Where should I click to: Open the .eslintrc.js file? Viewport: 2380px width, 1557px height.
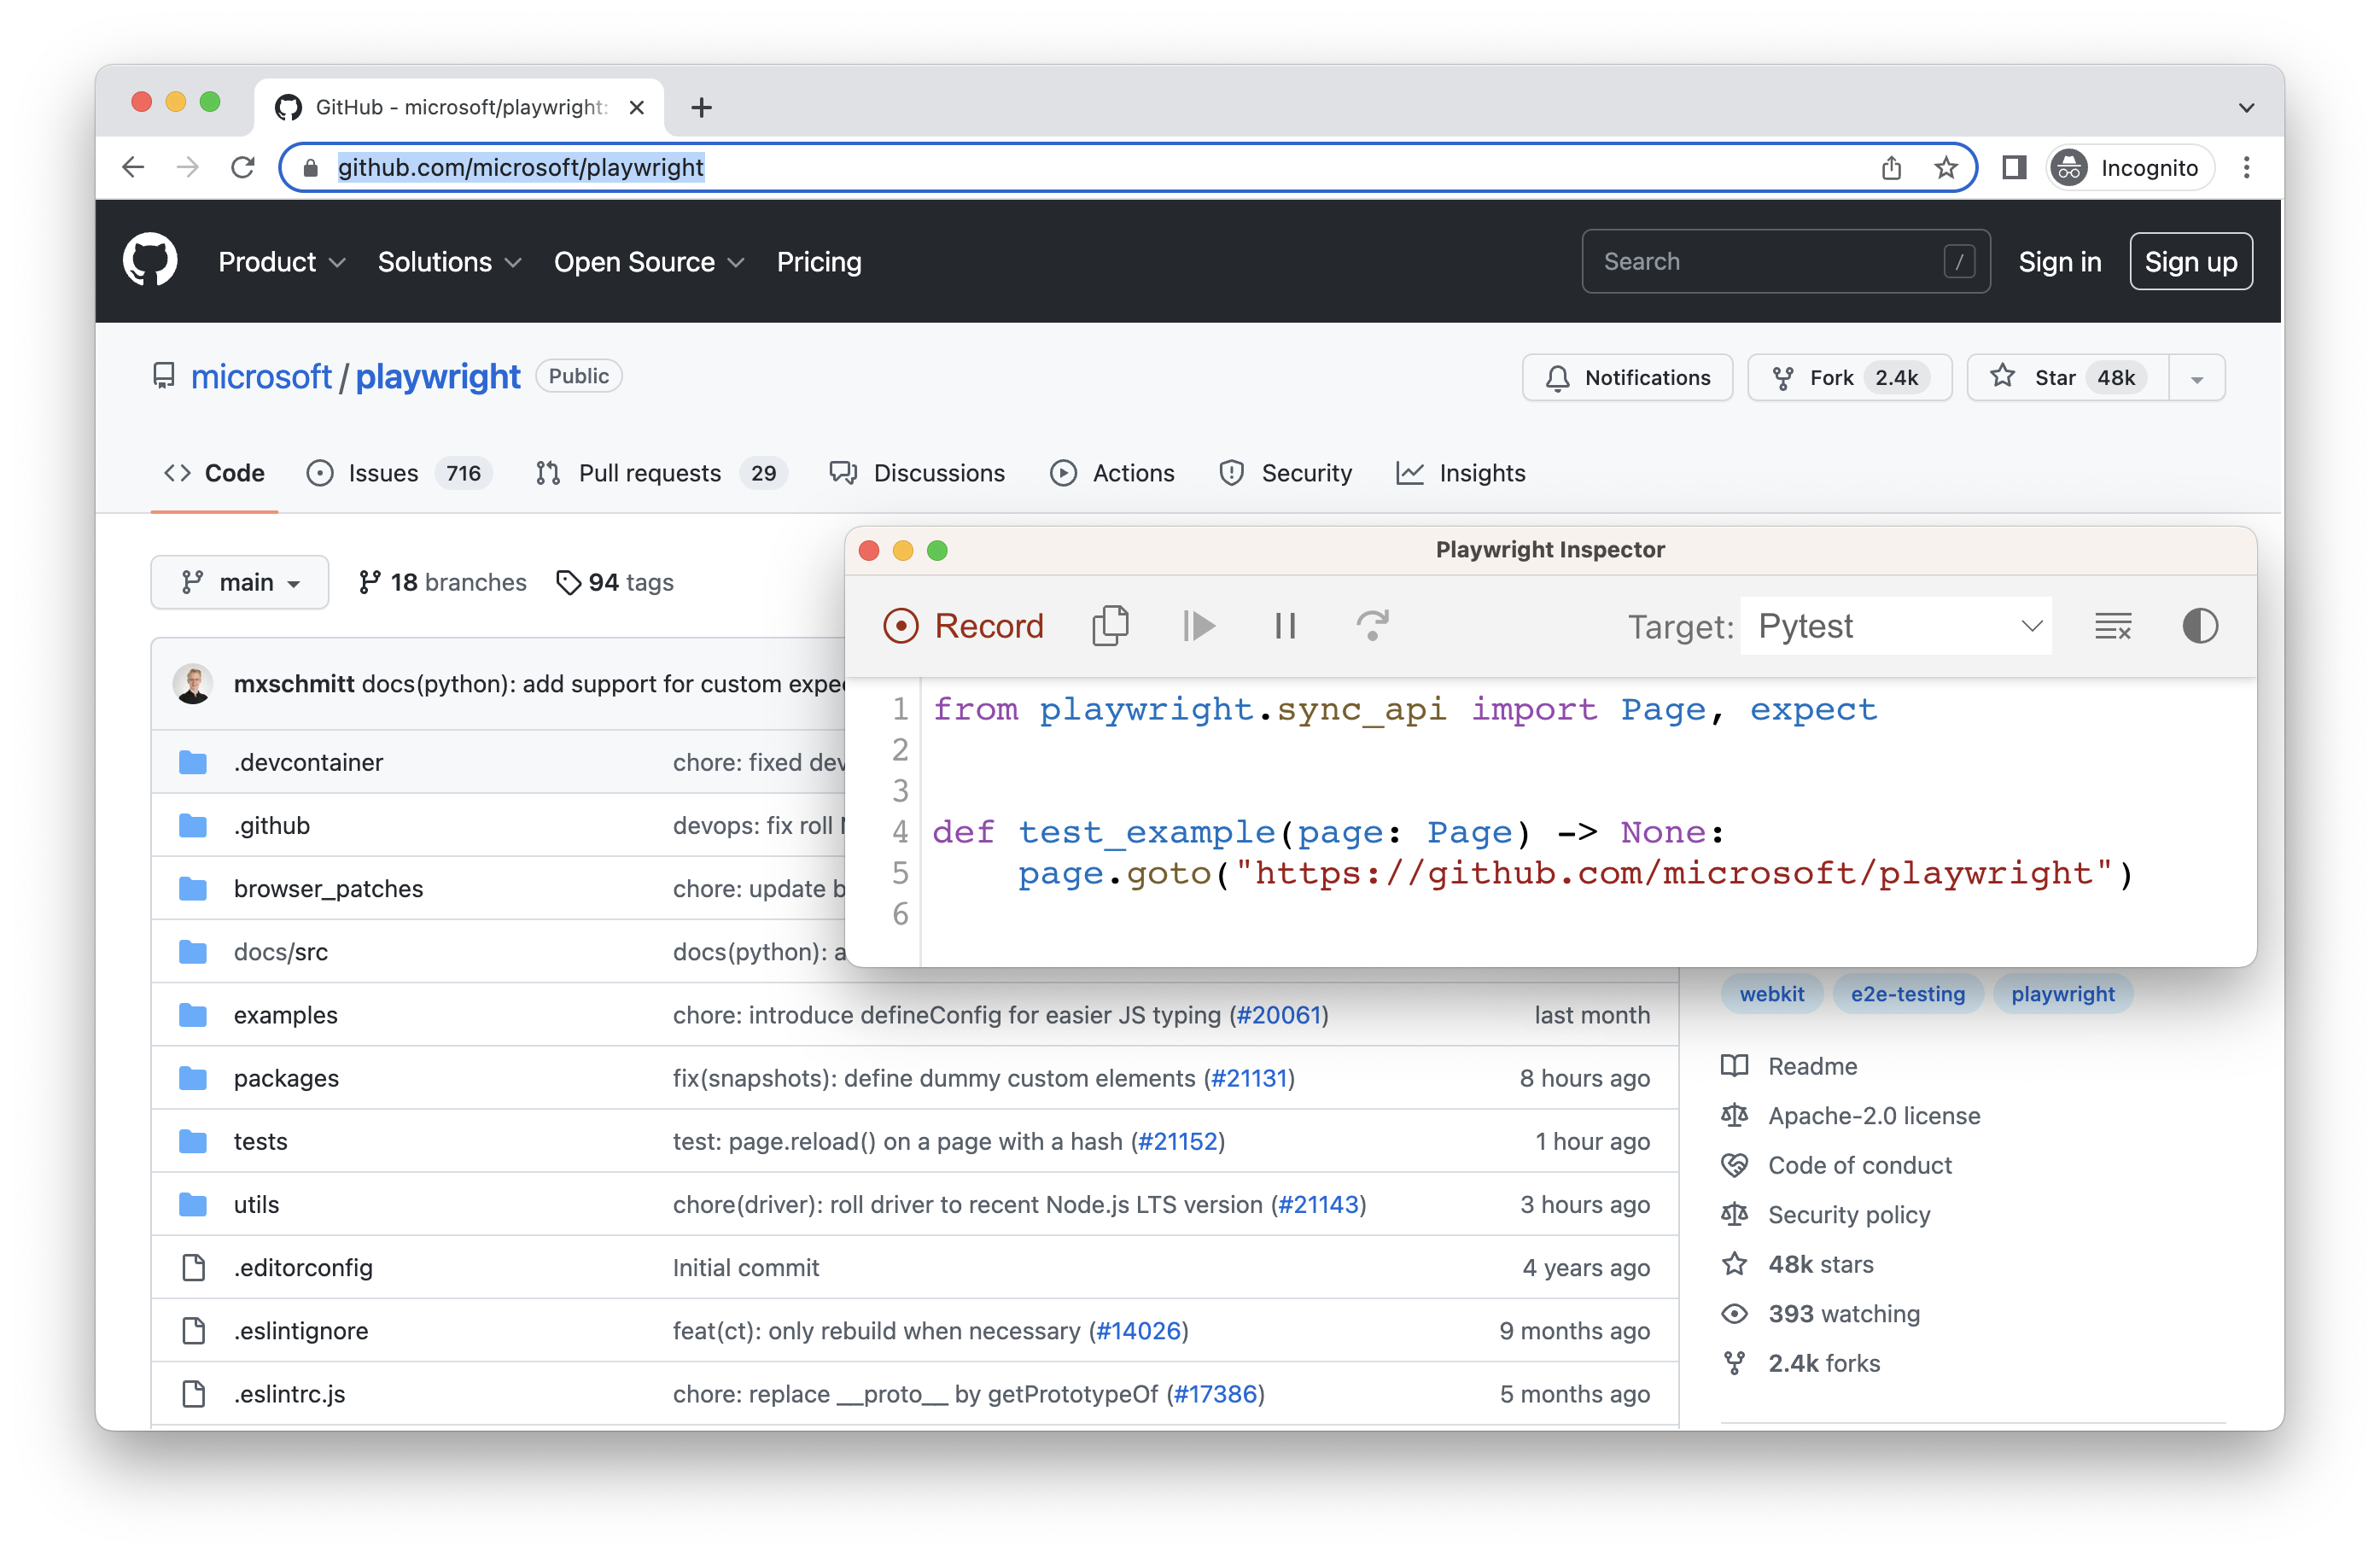point(289,1393)
